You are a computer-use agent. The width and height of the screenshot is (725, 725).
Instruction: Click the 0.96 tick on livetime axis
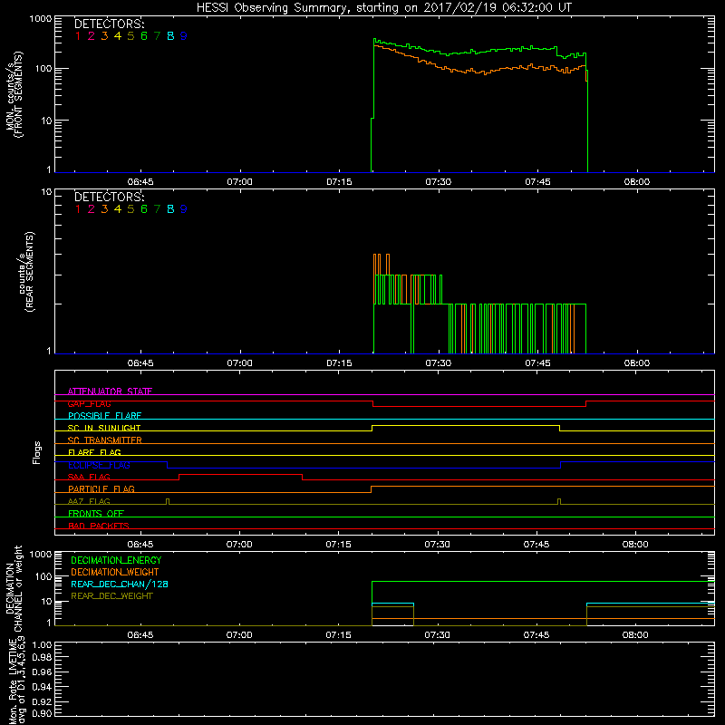42,672
